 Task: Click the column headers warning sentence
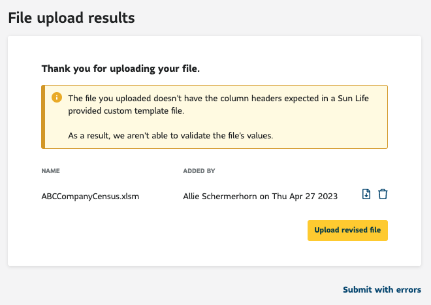pyautogui.click(x=219, y=104)
